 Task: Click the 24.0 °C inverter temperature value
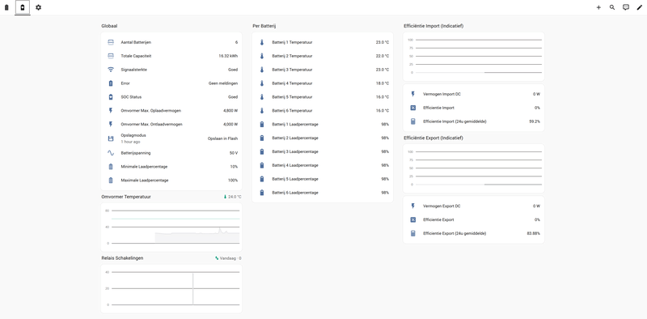pyautogui.click(x=235, y=197)
